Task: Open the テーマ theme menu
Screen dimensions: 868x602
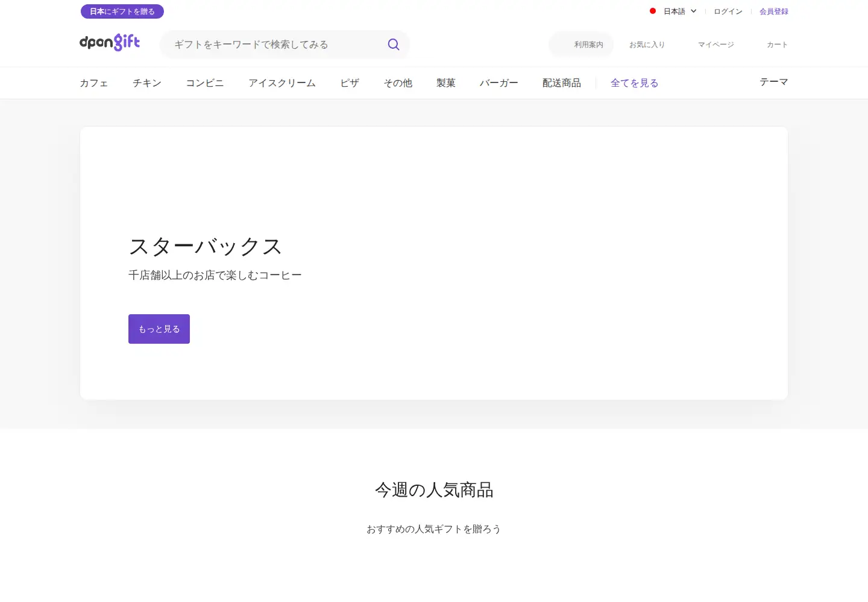Action: 774,82
